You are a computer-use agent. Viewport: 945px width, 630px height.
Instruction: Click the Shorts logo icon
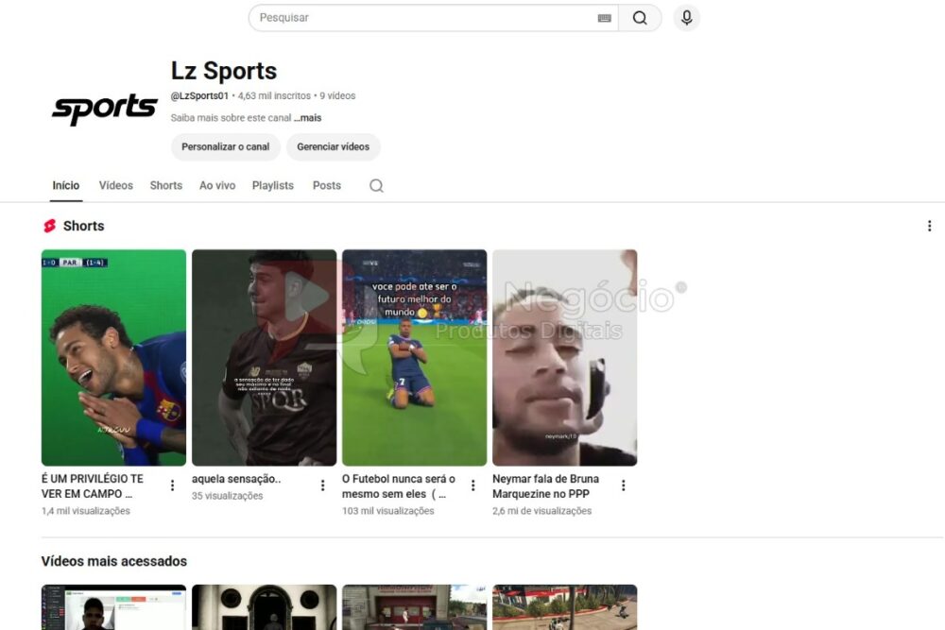tap(49, 226)
